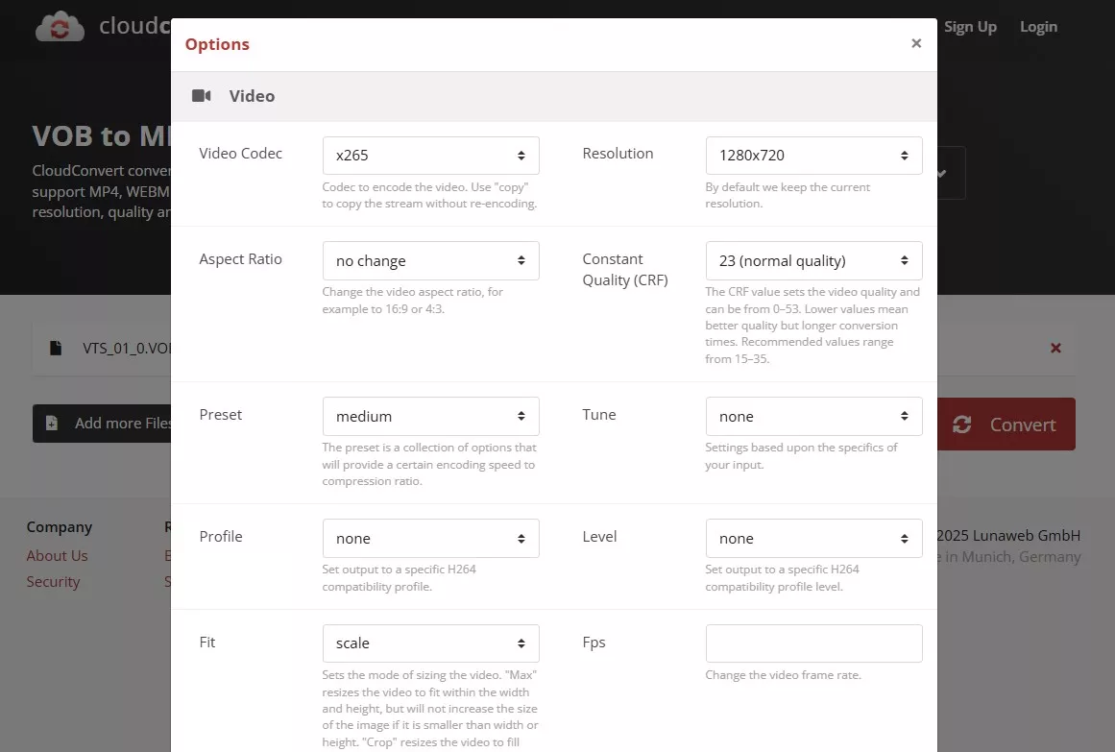
Task: Click the Convert button
Action: tap(1006, 424)
